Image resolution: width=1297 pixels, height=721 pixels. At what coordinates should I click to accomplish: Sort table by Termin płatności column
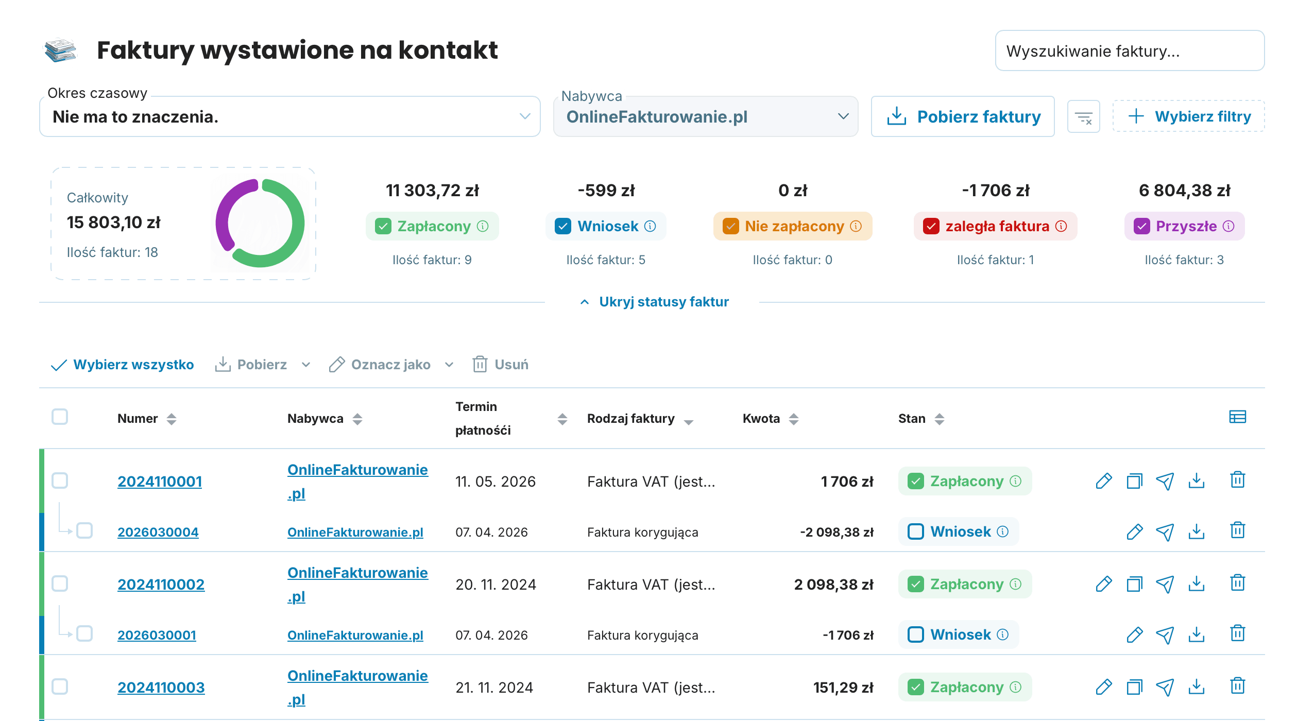(562, 419)
